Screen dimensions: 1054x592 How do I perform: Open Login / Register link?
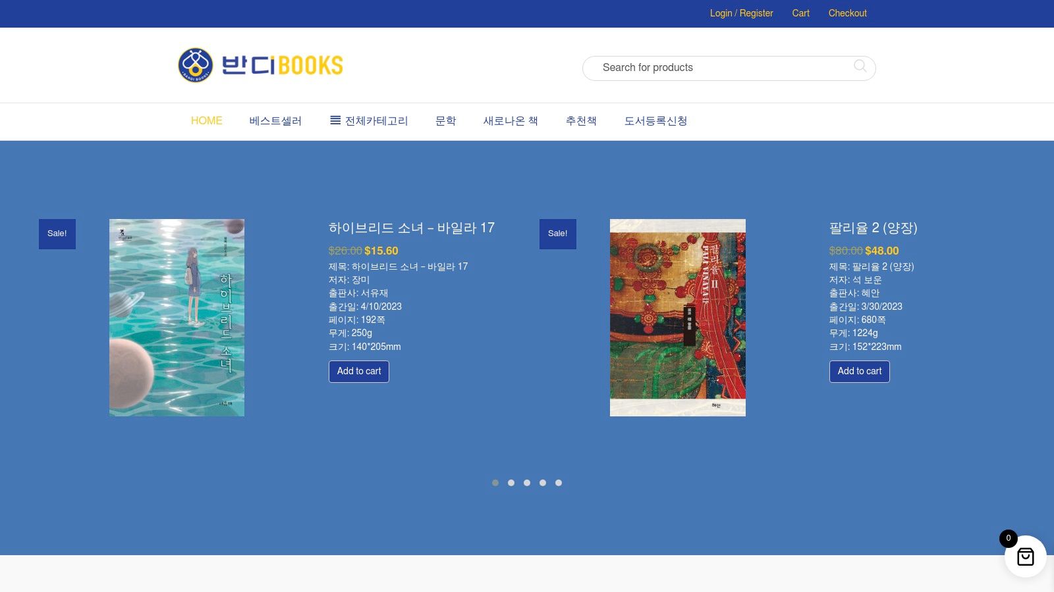click(741, 13)
